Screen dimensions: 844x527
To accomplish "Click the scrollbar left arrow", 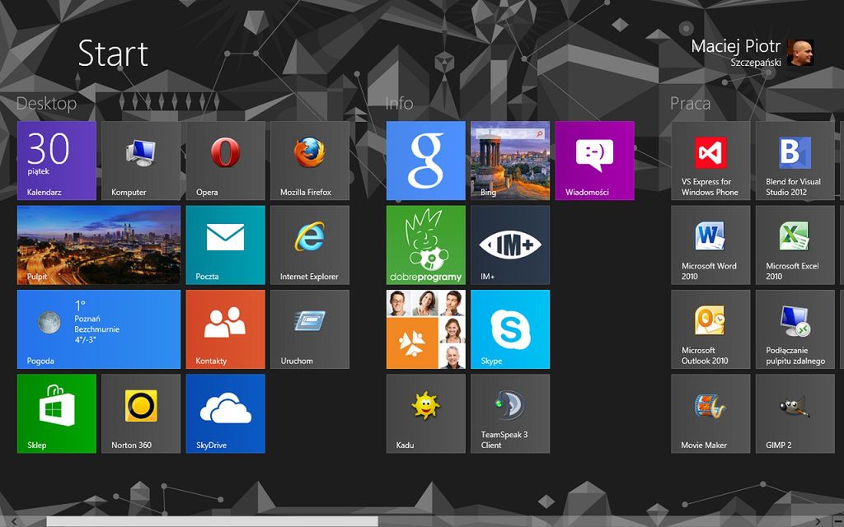I will [15, 521].
